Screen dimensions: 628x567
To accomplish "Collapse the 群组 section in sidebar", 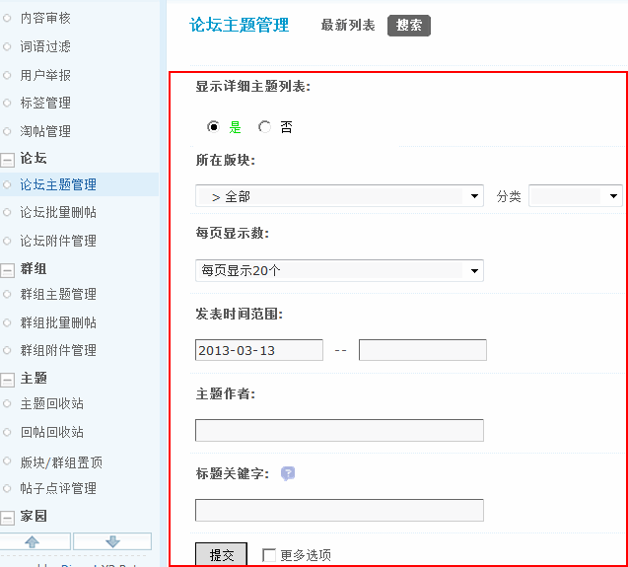I will 7,269.
